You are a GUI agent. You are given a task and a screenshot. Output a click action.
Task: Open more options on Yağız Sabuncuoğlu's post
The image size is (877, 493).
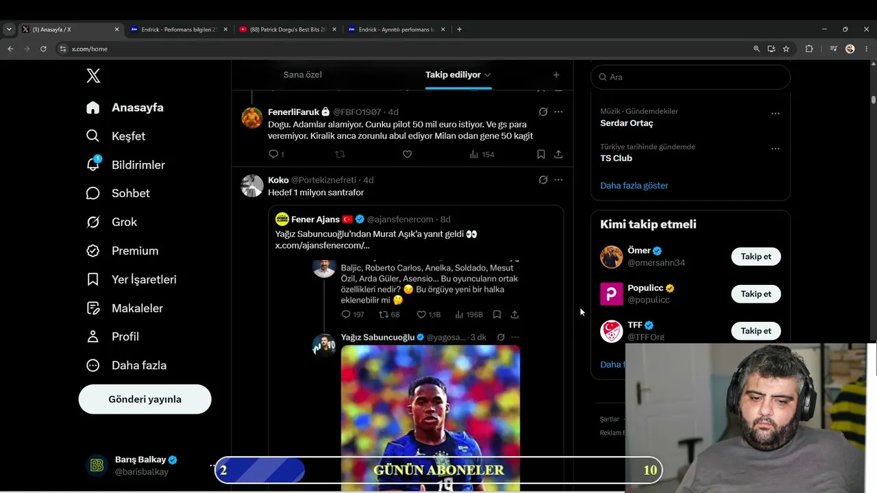click(x=515, y=337)
